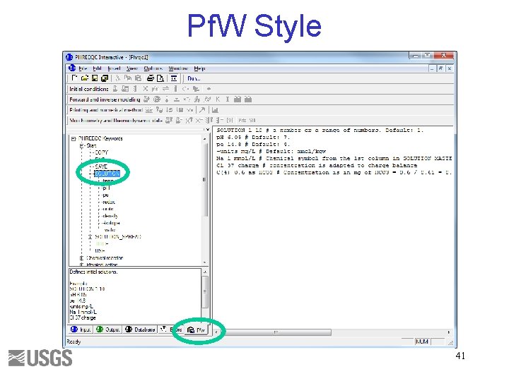Screen dimensions: 509x381
Task: Click the K icon in Forward and inverse modeling
Action: pyautogui.click(x=218, y=99)
